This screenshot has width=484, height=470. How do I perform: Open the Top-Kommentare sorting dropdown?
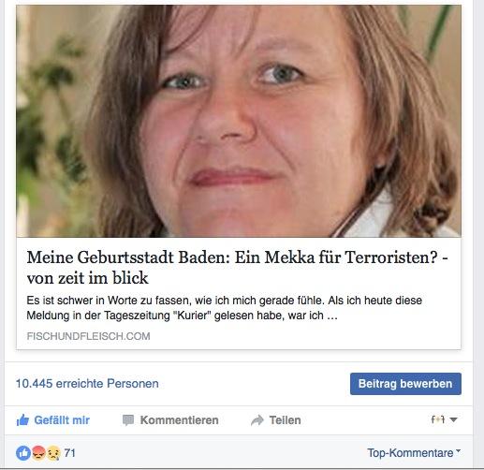[x=414, y=452]
